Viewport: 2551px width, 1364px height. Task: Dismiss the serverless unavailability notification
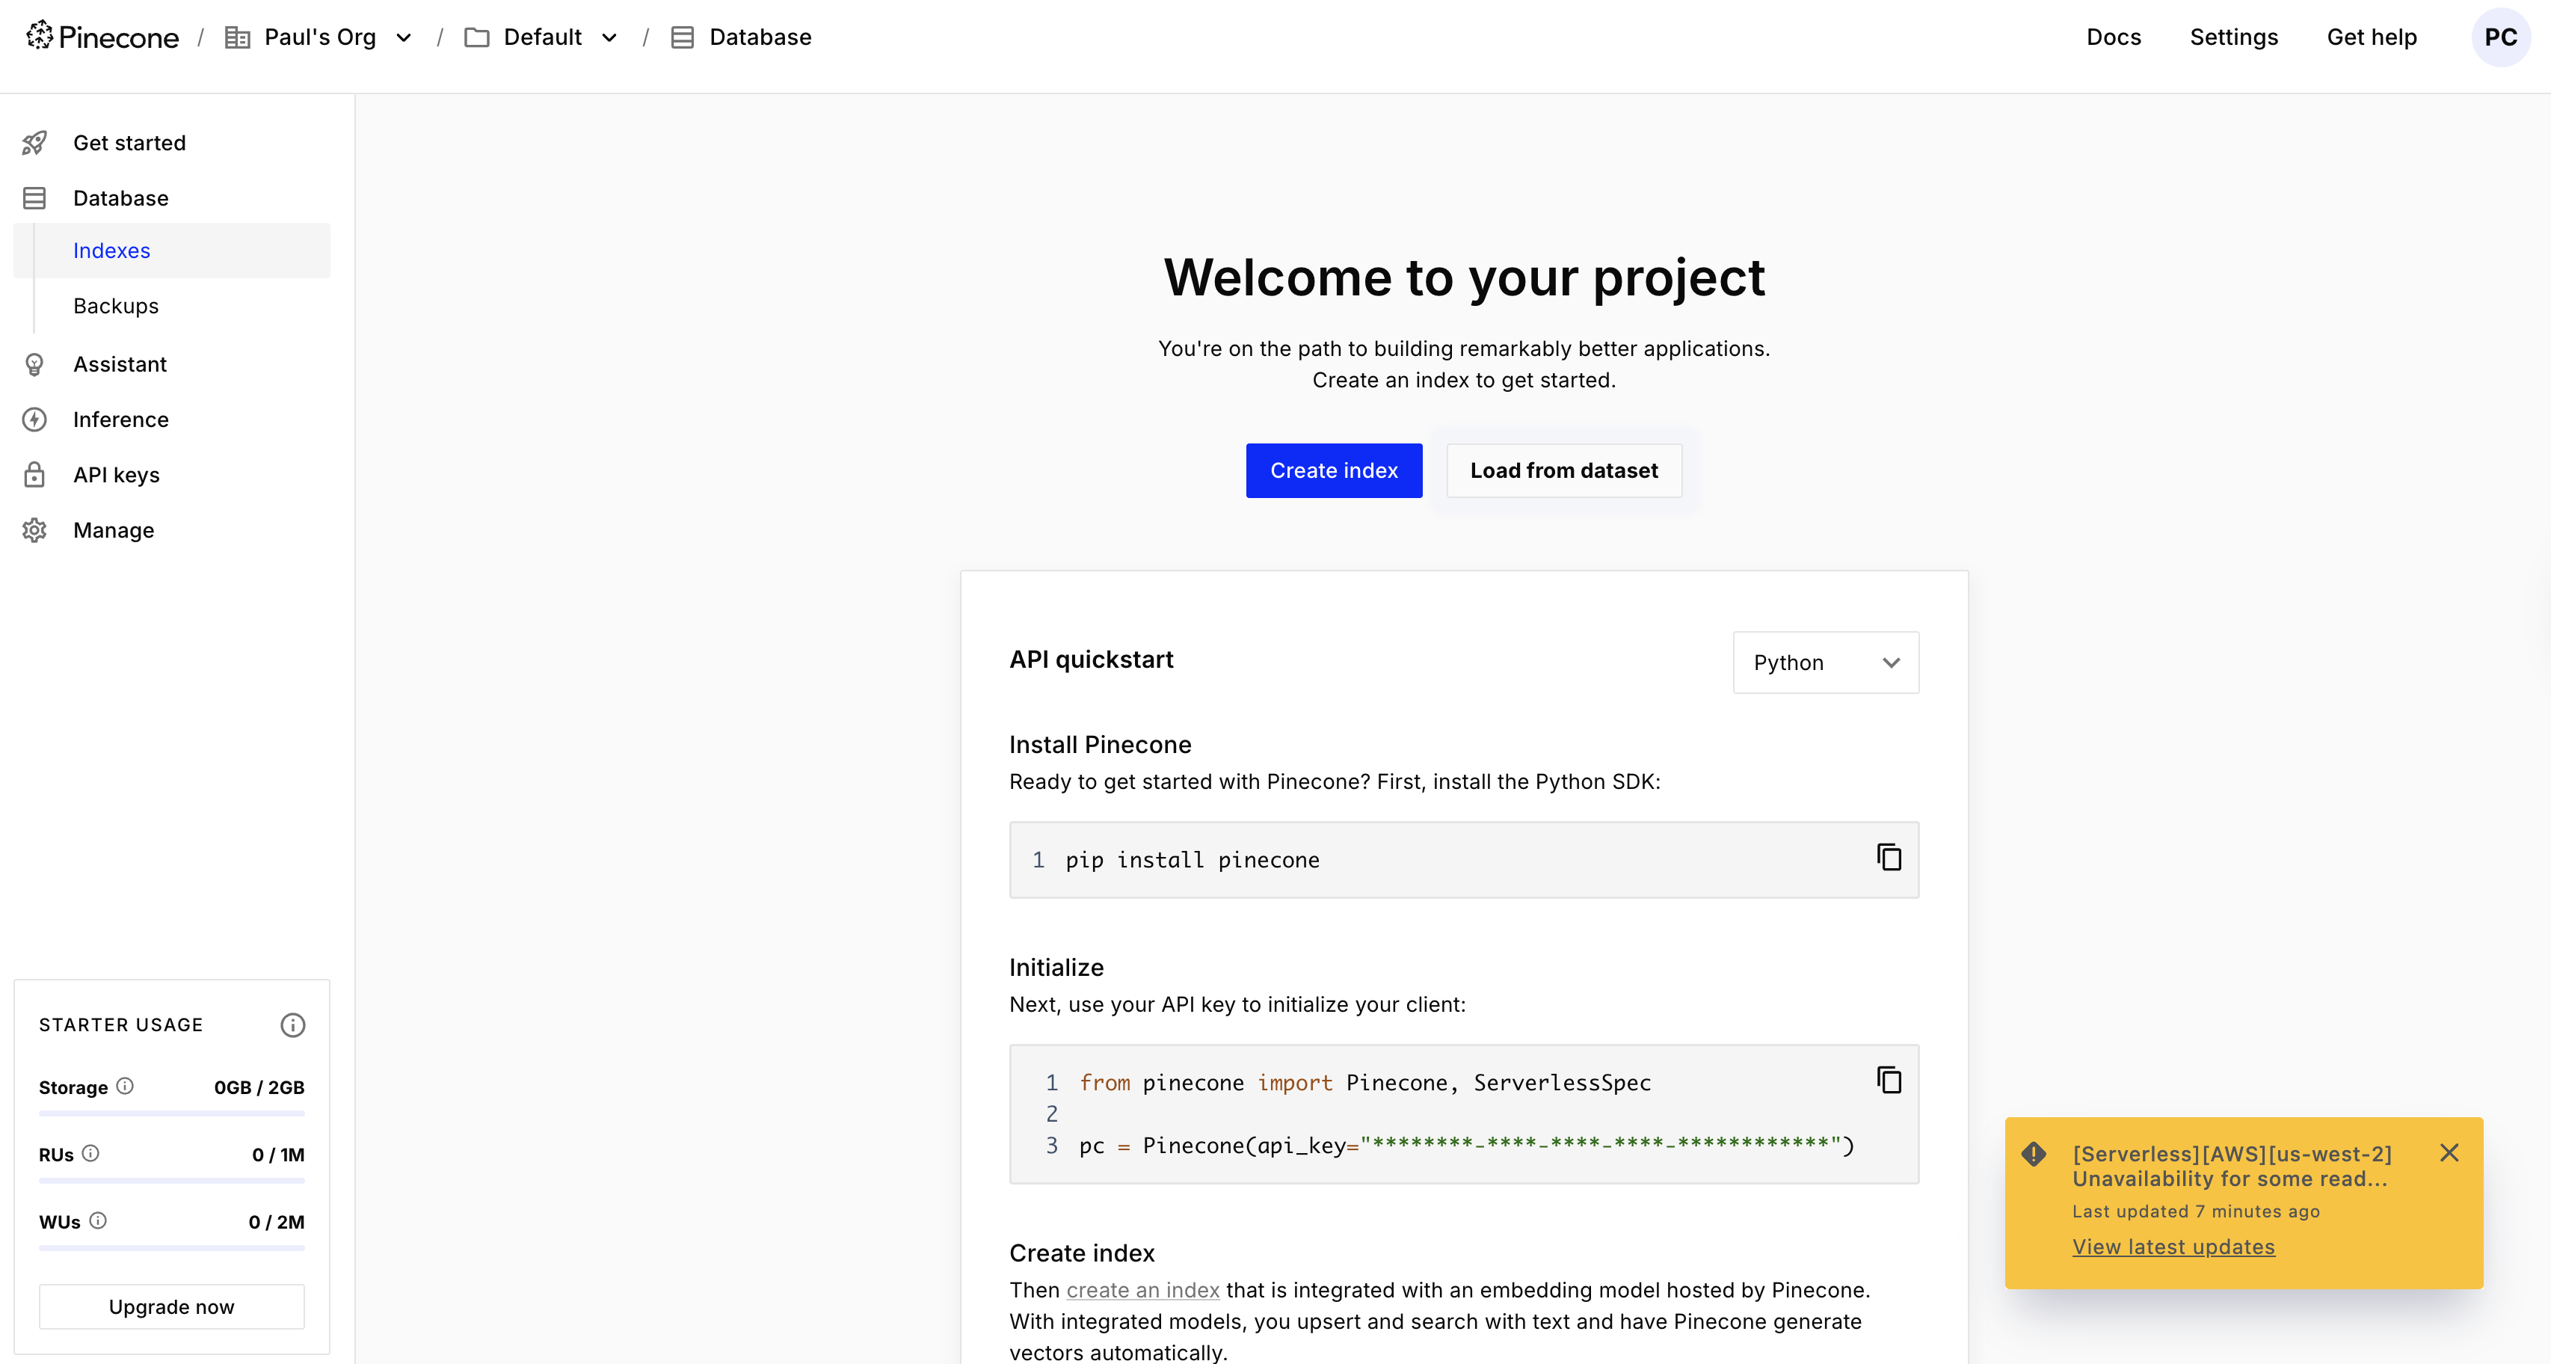(2451, 1152)
